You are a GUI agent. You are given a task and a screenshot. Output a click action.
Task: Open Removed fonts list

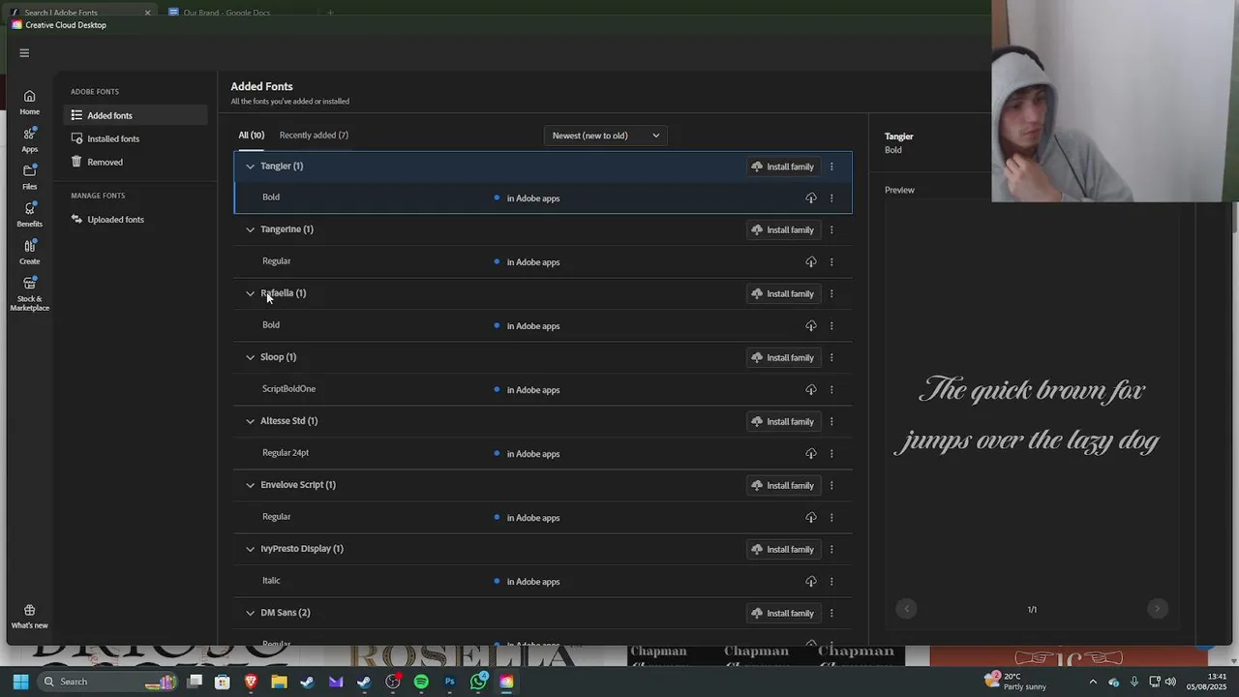pyautogui.click(x=136, y=162)
